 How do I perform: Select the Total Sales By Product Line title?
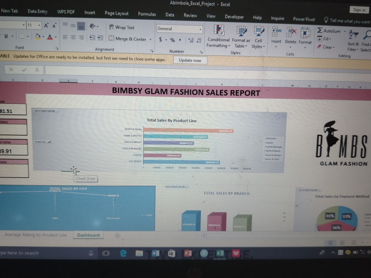(x=171, y=120)
